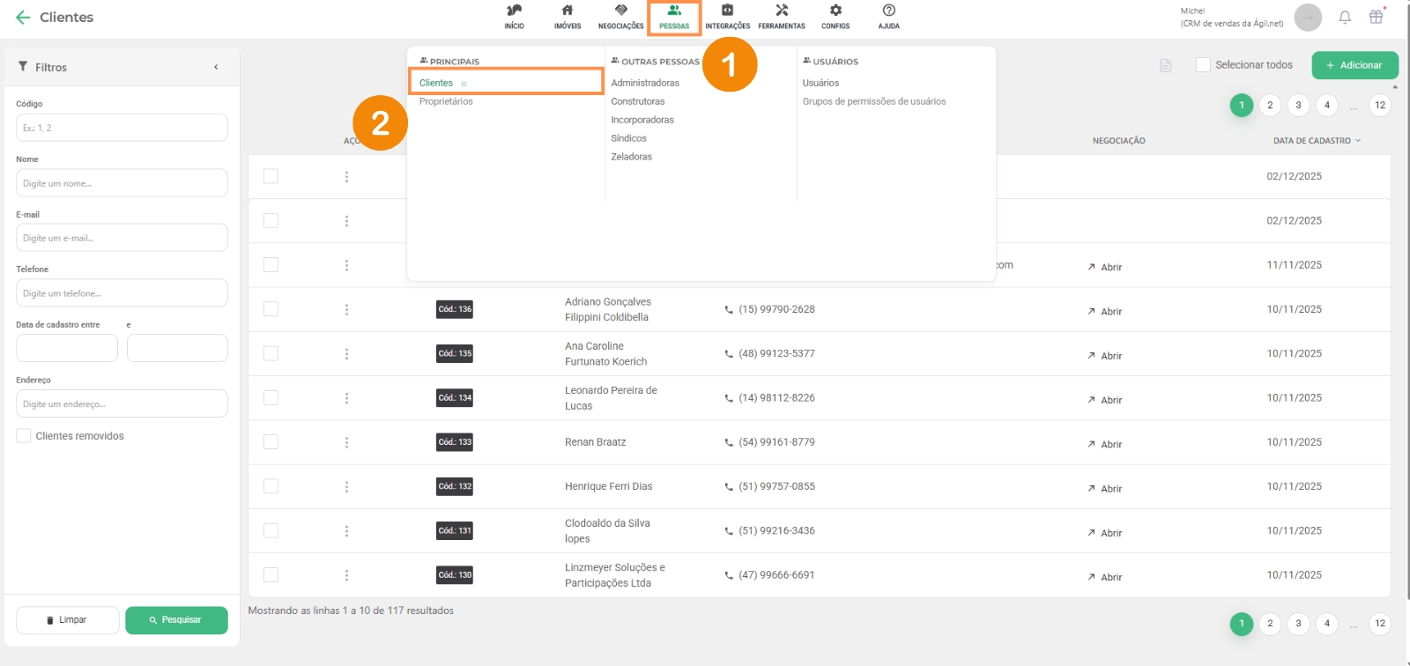
Task: Open the Início home icon
Action: coord(514,11)
